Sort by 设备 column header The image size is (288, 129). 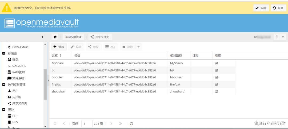pos(120,56)
